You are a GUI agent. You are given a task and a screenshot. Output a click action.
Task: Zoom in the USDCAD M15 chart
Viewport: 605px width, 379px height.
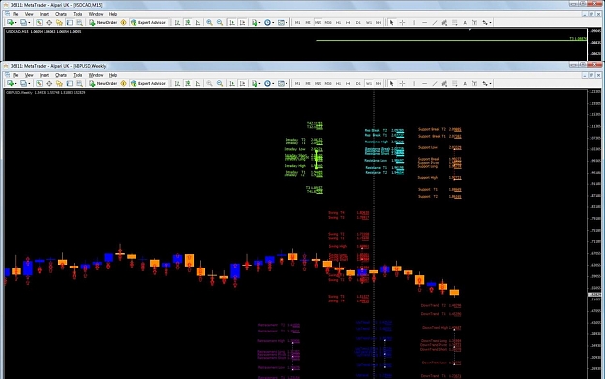click(209, 23)
